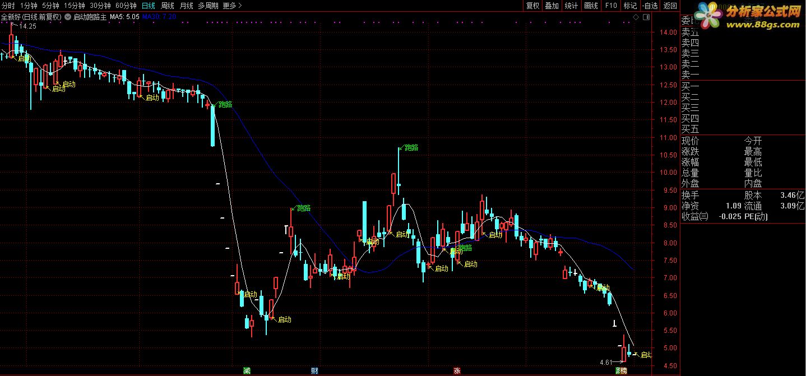Viewport: 806px width, 376px height.
Task: Select the 30分钟 period tab
Action: [100, 6]
